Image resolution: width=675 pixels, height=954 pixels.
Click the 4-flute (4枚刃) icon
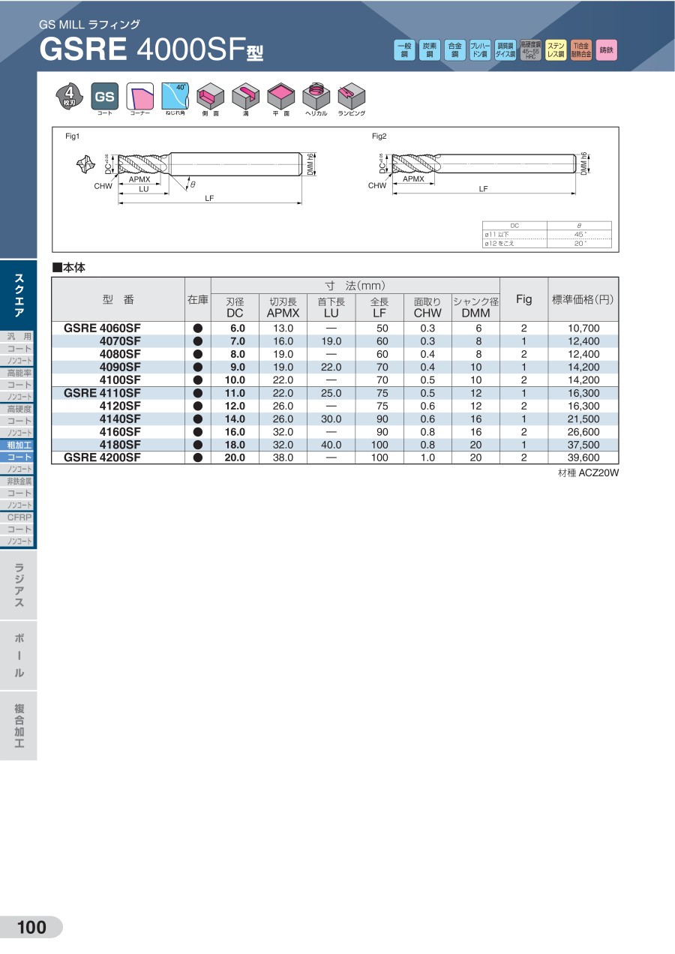point(69,96)
